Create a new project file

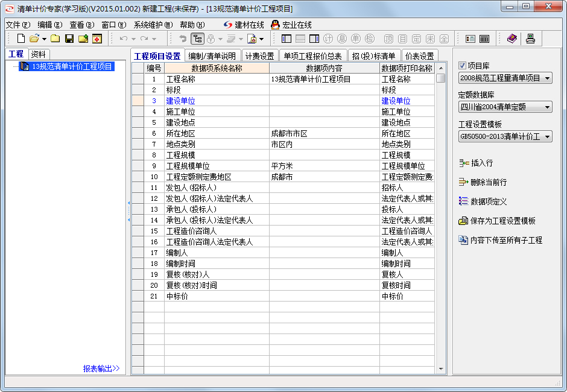(x=22, y=37)
